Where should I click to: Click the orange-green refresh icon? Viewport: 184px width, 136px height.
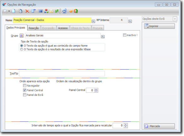pos(76,11)
